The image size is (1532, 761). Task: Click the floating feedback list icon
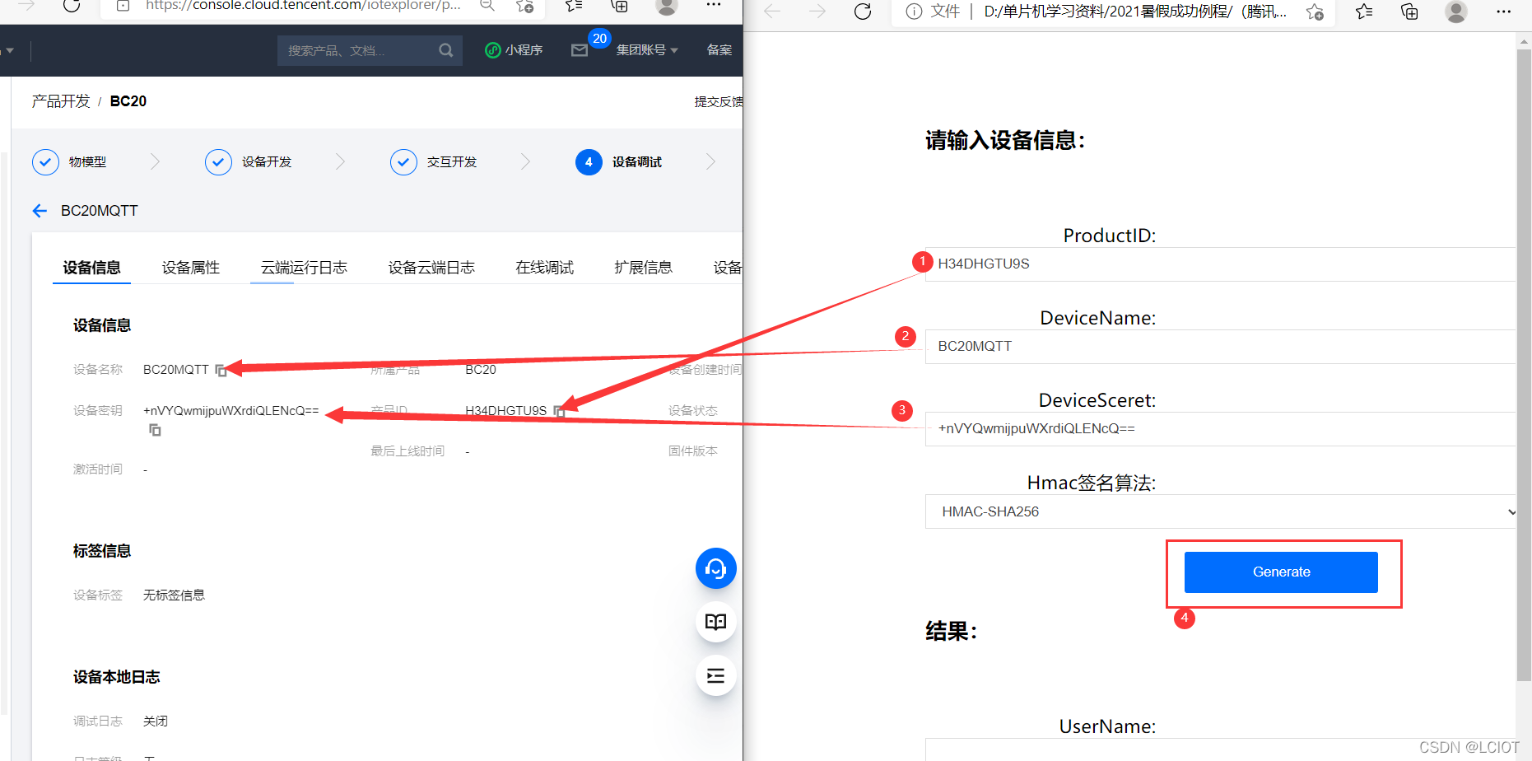point(715,675)
